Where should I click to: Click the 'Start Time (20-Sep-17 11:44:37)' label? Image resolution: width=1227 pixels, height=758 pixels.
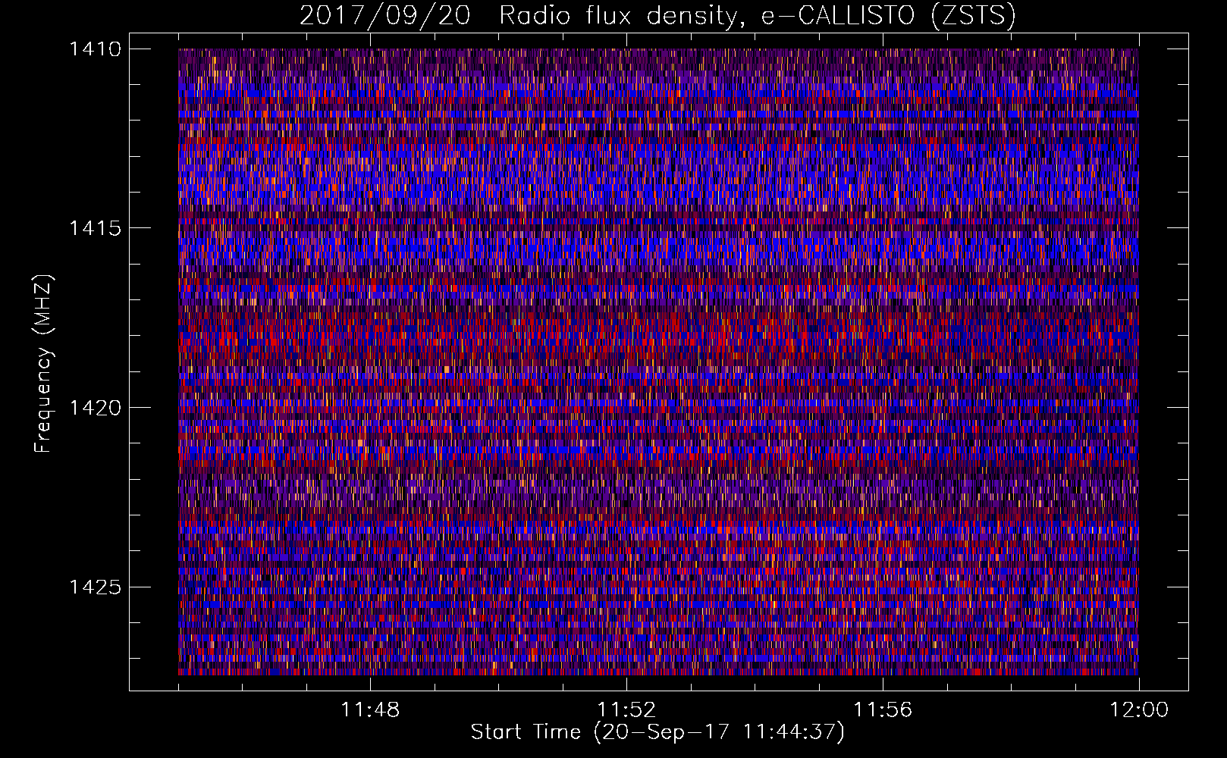point(657,732)
